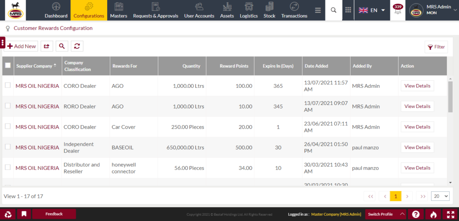Screen dimensions: 459x221
Task: Click the flame icon in footer
Action: pos(433,214)
